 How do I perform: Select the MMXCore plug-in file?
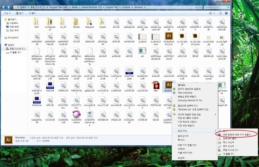[37, 100]
